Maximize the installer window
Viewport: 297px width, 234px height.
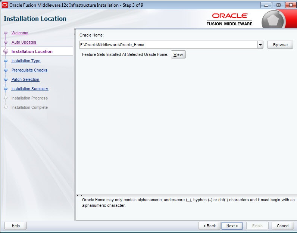point(278,5)
